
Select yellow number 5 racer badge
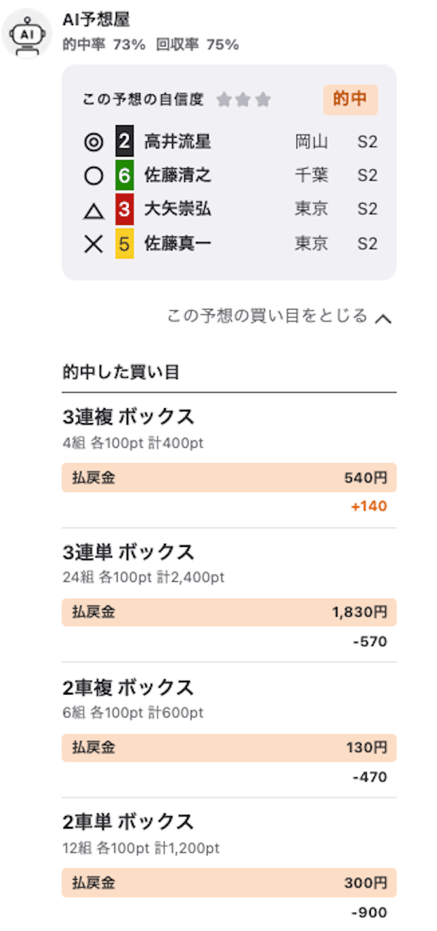click(x=124, y=243)
